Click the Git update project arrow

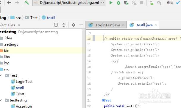[178, 3]
